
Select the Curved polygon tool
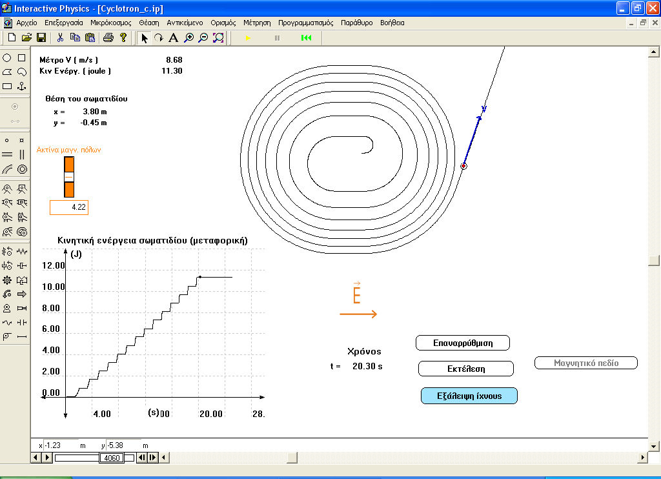coord(21,72)
